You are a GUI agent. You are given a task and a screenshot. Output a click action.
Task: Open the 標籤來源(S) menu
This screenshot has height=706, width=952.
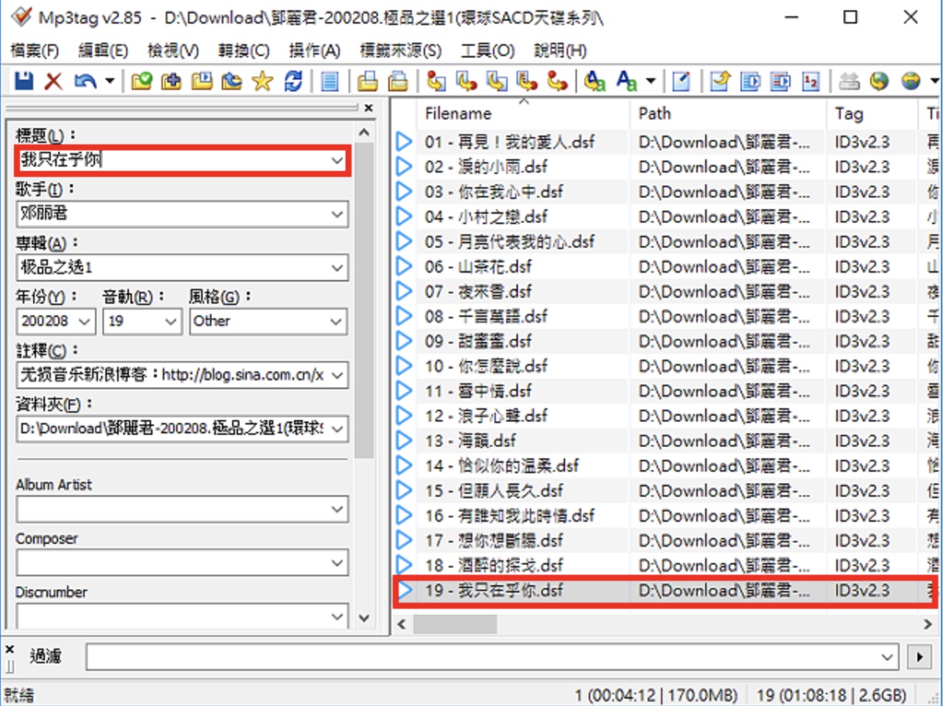coord(400,50)
